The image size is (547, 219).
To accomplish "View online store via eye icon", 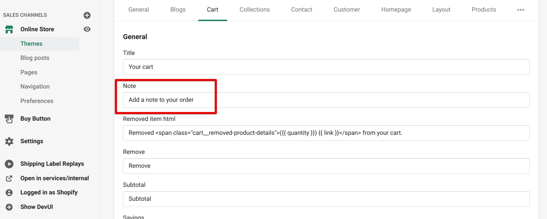I will 87,29.
